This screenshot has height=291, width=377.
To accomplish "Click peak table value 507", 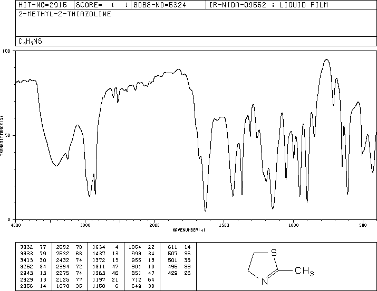I will [172, 254].
